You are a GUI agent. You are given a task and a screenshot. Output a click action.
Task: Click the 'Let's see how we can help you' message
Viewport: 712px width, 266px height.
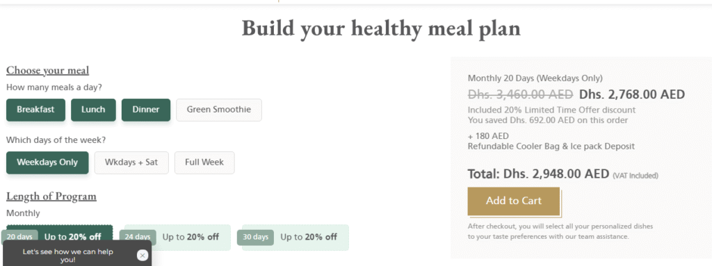coord(67,256)
